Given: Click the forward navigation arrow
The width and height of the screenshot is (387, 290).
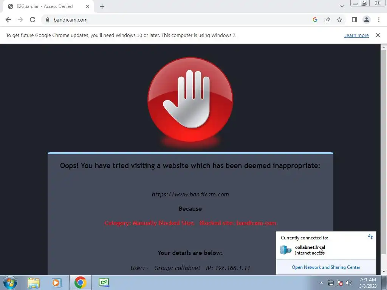Looking at the screenshot, I should (x=20, y=20).
